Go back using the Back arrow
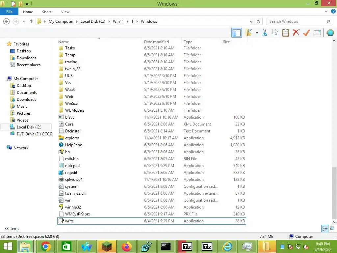 pyautogui.click(x=7, y=21)
